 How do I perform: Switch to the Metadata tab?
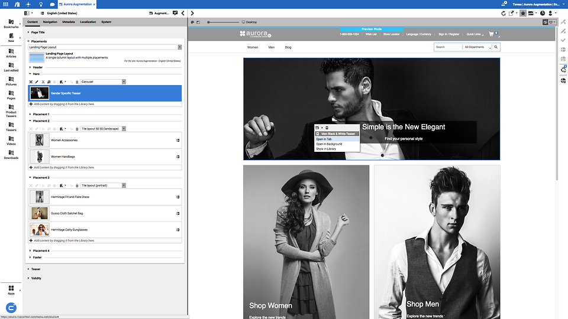point(69,22)
